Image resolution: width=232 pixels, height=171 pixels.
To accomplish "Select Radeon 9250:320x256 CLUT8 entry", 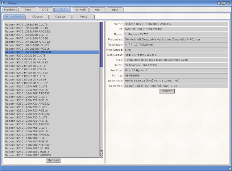I will tap(52, 55).
